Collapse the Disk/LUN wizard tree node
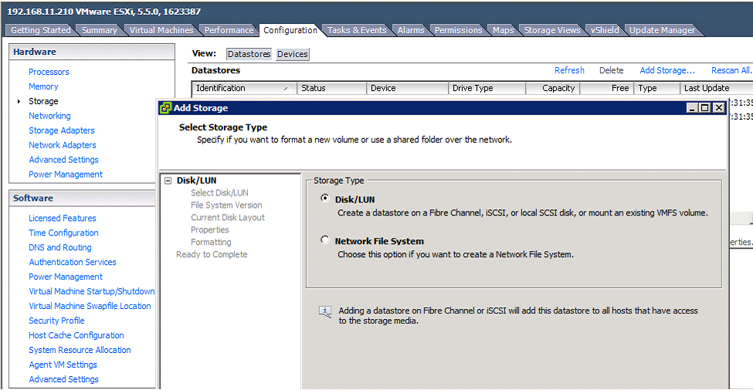Screen dimensions: 753x390 pos(168,181)
